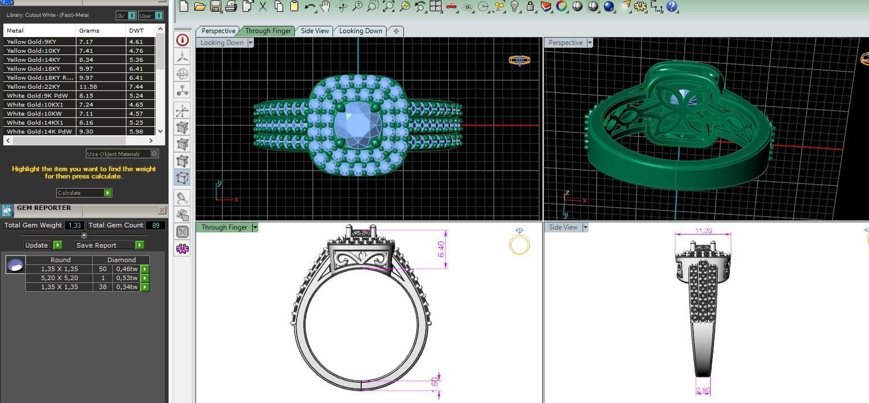Click the Save Report button
The height and width of the screenshot is (403, 869).
[110, 245]
